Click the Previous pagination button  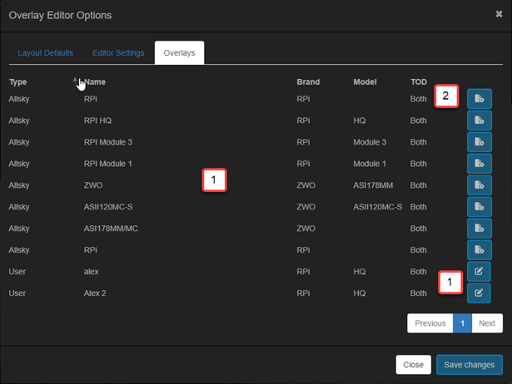[430, 323]
